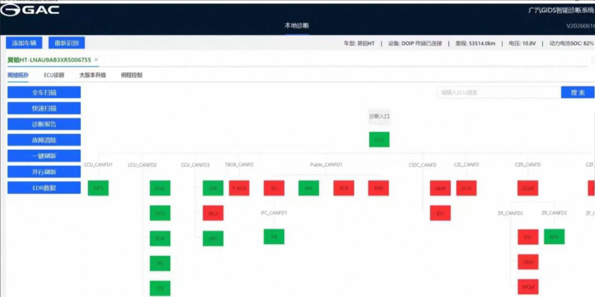
Task: Select the red T-BOX node
Action: 239,188
